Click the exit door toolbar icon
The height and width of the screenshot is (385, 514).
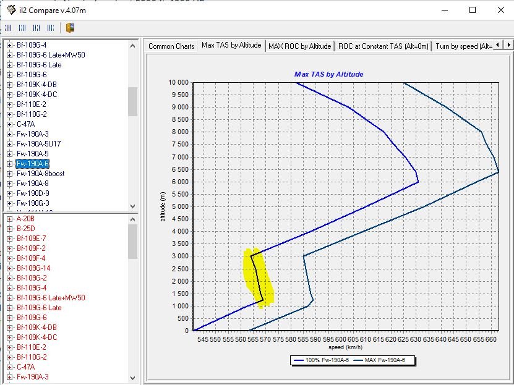(71, 28)
